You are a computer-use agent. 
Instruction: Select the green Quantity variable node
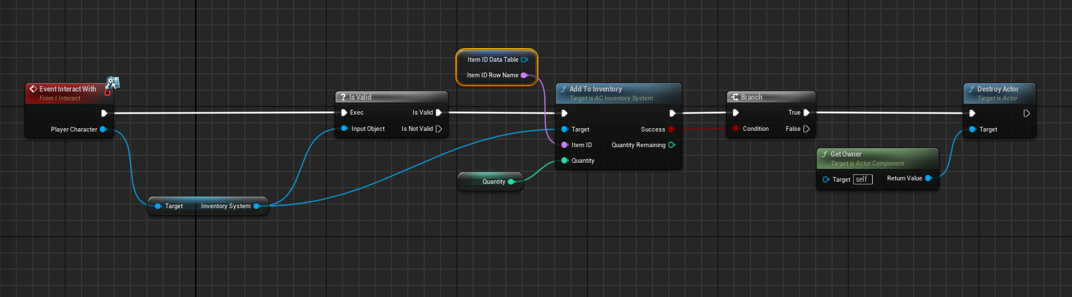click(x=489, y=182)
